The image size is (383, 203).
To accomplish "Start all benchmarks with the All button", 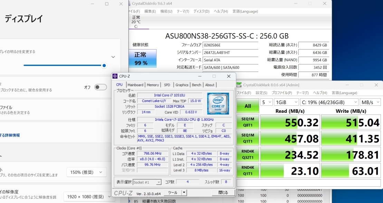I will pyautogui.click(x=248, y=106).
